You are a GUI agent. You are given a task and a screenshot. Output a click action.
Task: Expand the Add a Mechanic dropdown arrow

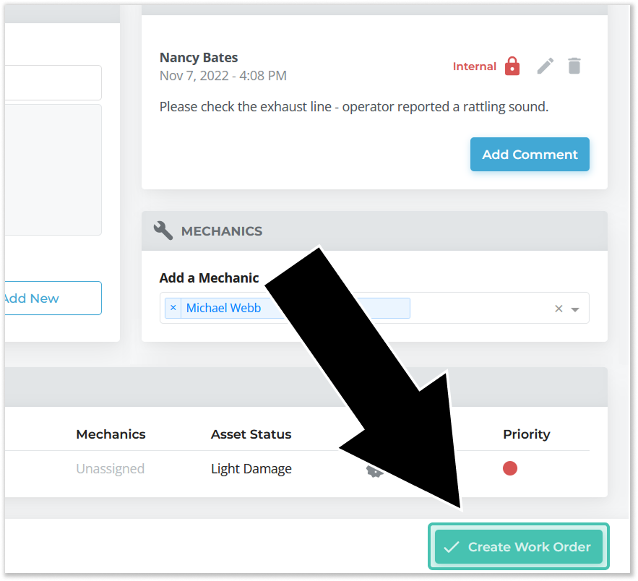click(575, 309)
